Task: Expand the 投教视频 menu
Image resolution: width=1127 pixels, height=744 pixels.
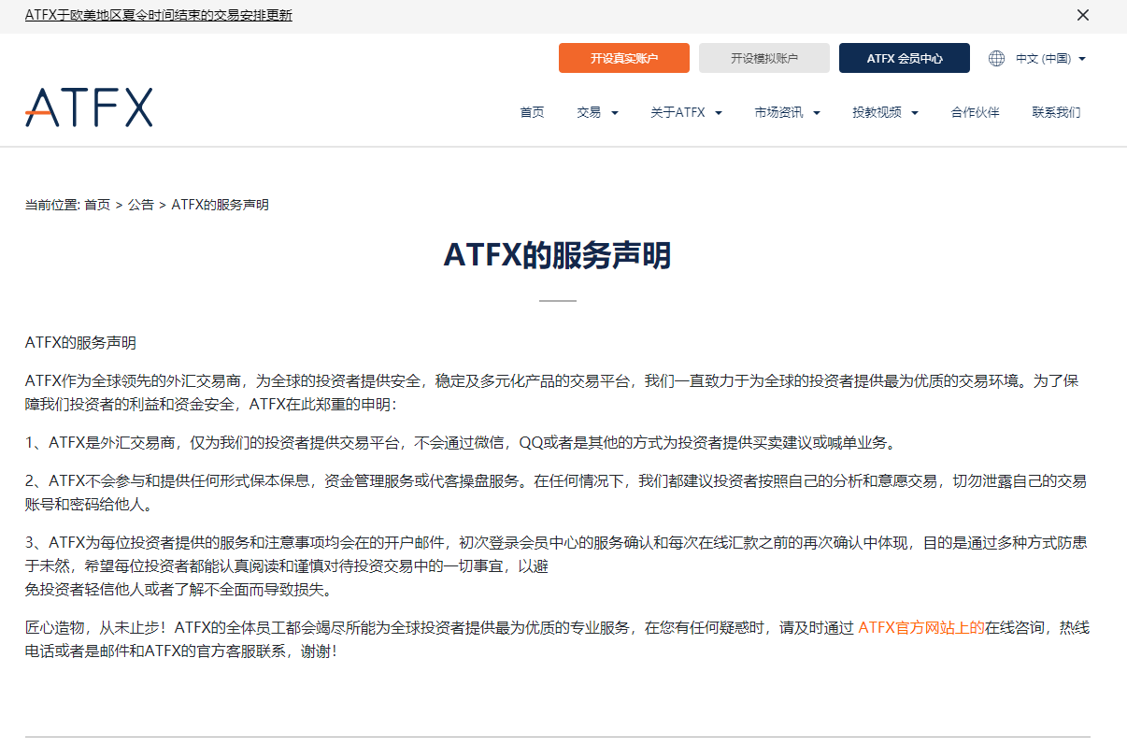Action: [885, 112]
